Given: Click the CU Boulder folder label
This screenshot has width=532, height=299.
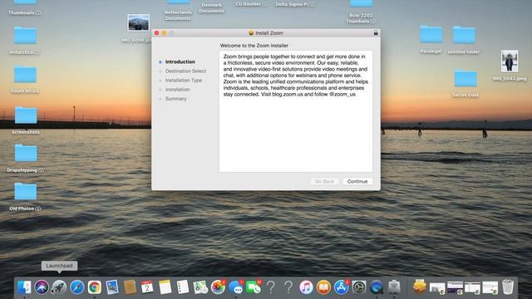Looking at the screenshot, I should tap(251, 4).
